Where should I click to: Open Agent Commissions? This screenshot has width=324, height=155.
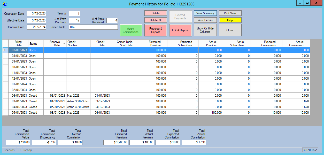(x=131, y=30)
